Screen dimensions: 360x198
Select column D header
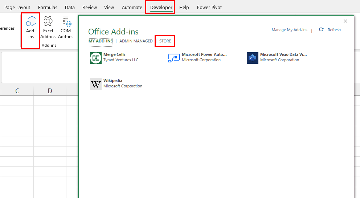pyautogui.click(x=50, y=91)
